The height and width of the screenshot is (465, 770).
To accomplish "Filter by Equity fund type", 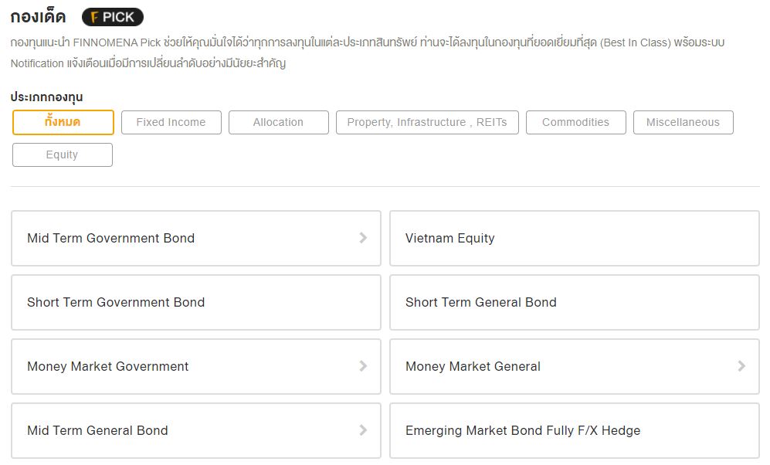I will tap(62, 154).
